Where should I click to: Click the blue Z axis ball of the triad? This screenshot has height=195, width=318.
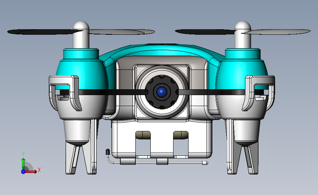click(23, 172)
